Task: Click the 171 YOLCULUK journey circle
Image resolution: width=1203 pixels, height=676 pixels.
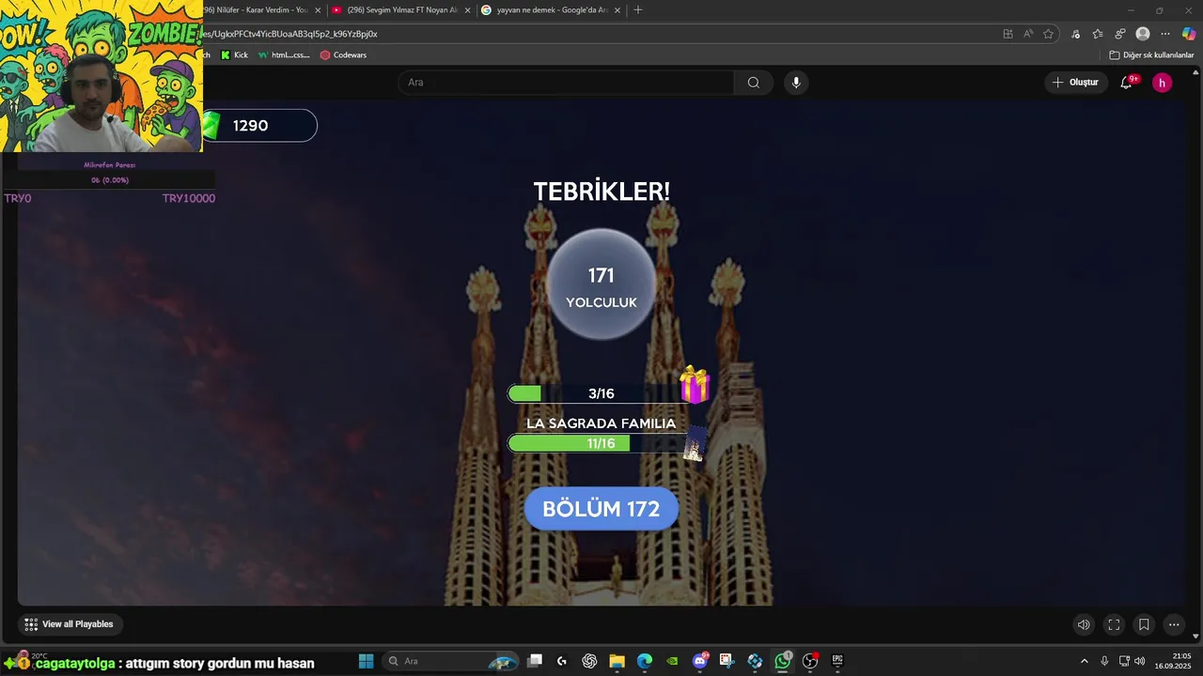Action: click(x=601, y=285)
